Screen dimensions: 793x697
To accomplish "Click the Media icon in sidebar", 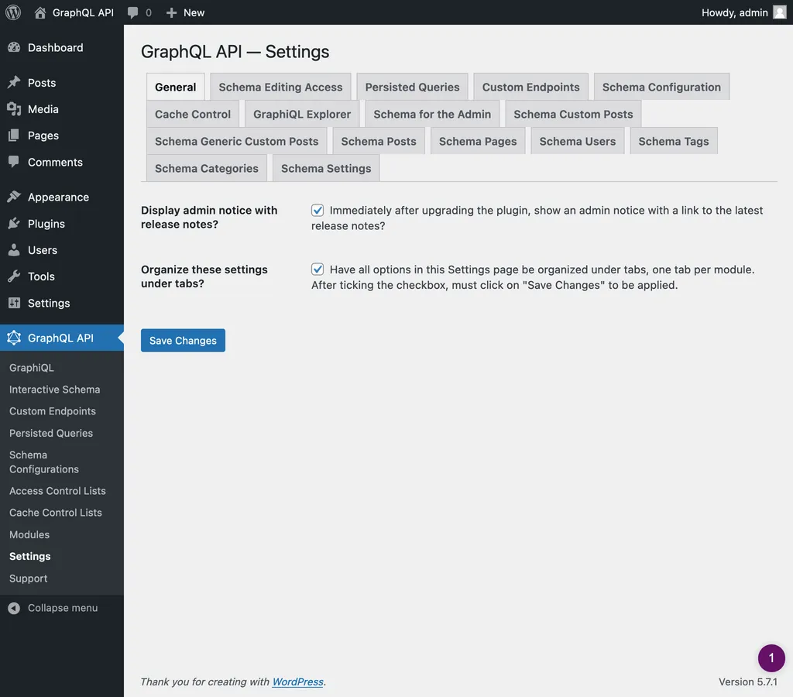I will [x=14, y=109].
